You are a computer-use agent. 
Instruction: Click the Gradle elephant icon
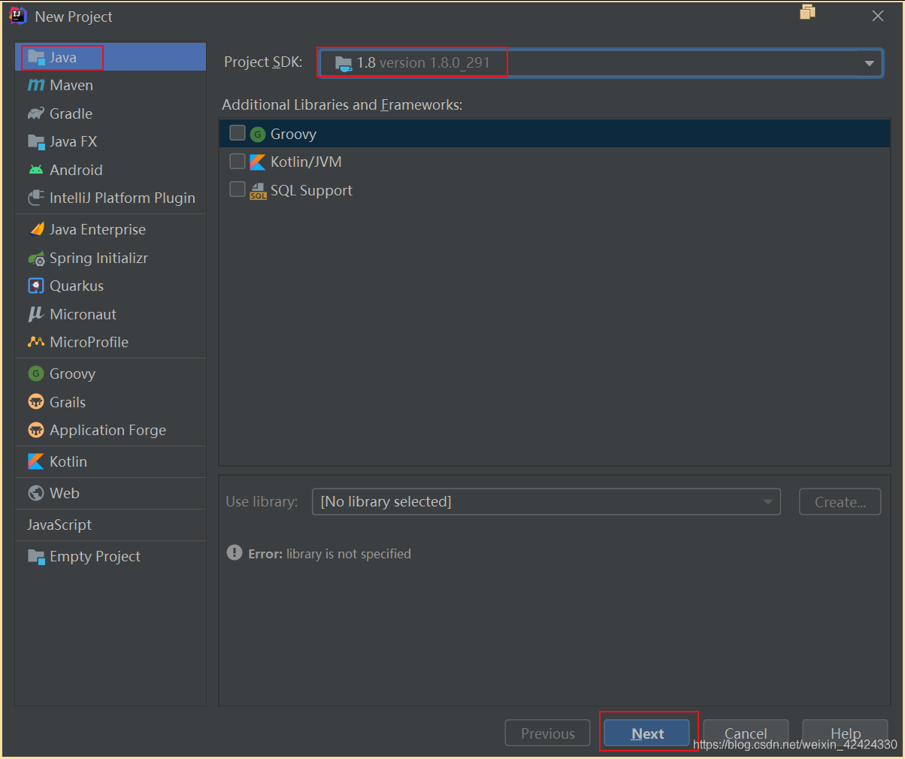tap(36, 113)
